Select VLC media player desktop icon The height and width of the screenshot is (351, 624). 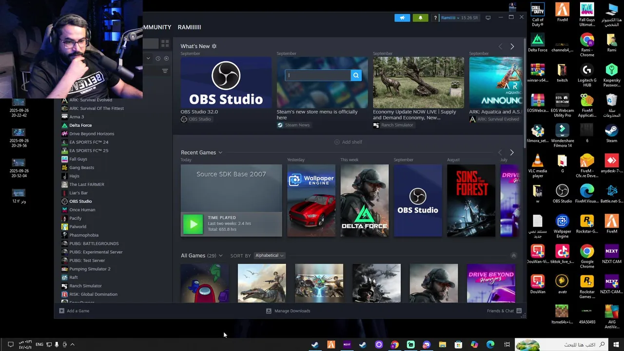(x=538, y=166)
